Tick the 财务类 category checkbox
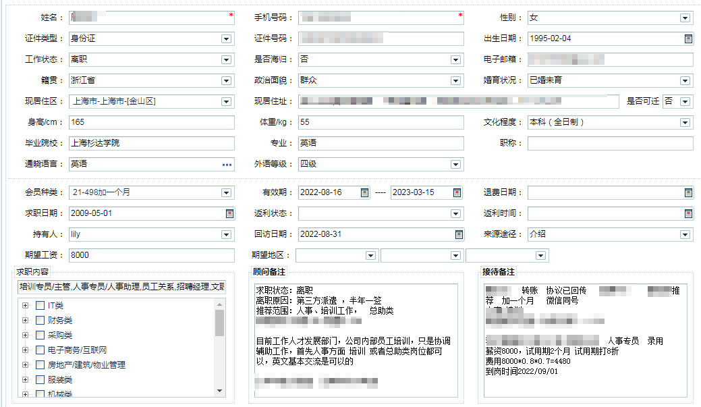Screen dimensions: 701x407 (40, 320)
